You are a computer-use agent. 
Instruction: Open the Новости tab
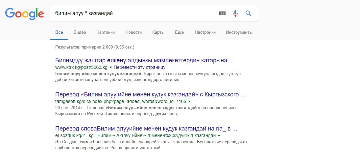[x=133, y=32]
